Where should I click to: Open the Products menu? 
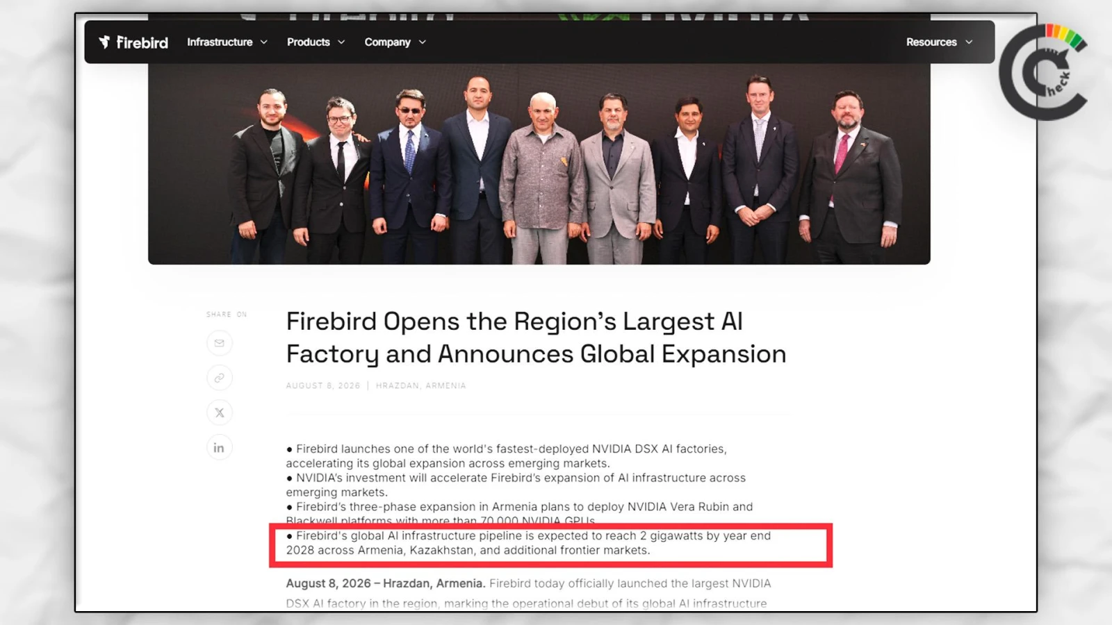click(x=316, y=42)
